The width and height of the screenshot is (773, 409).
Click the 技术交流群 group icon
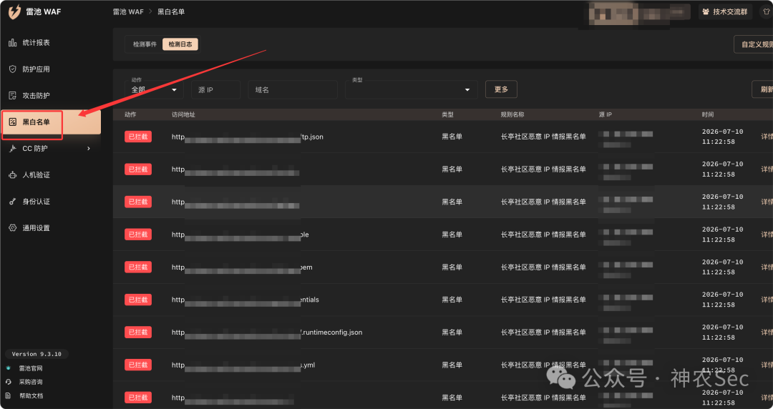click(x=706, y=12)
